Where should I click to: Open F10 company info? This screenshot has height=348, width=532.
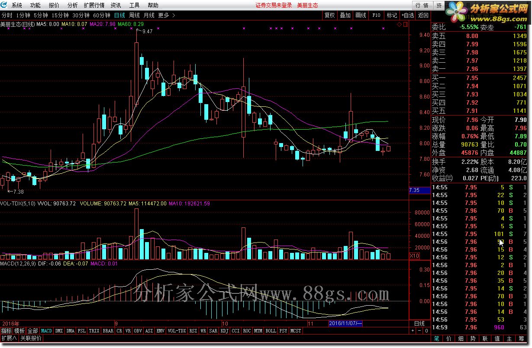[x=376, y=15]
